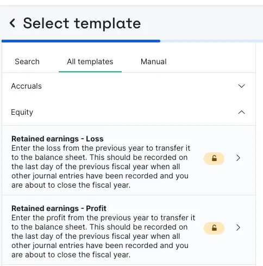The width and height of the screenshot is (263, 266).
Task: Click the Select template heading
Action: click(x=82, y=23)
